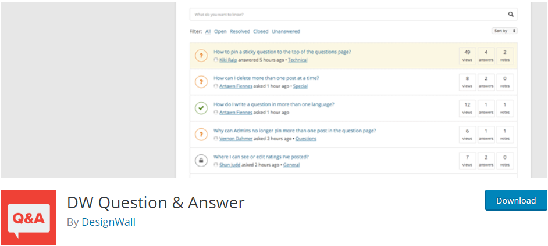Open the question about writing in more than one language
This screenshot has width=548, height=246.
(273, 104)
